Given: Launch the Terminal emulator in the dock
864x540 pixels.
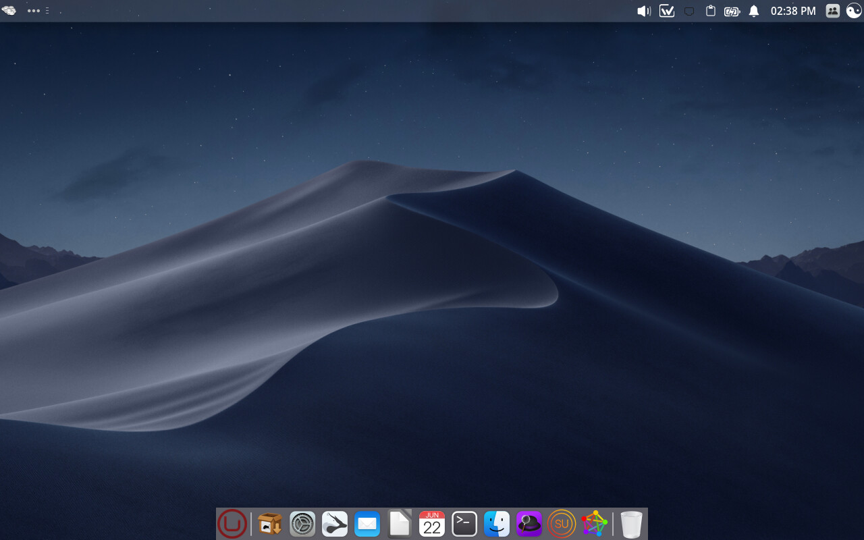Looking at the screenshot, I should (464, 523).
